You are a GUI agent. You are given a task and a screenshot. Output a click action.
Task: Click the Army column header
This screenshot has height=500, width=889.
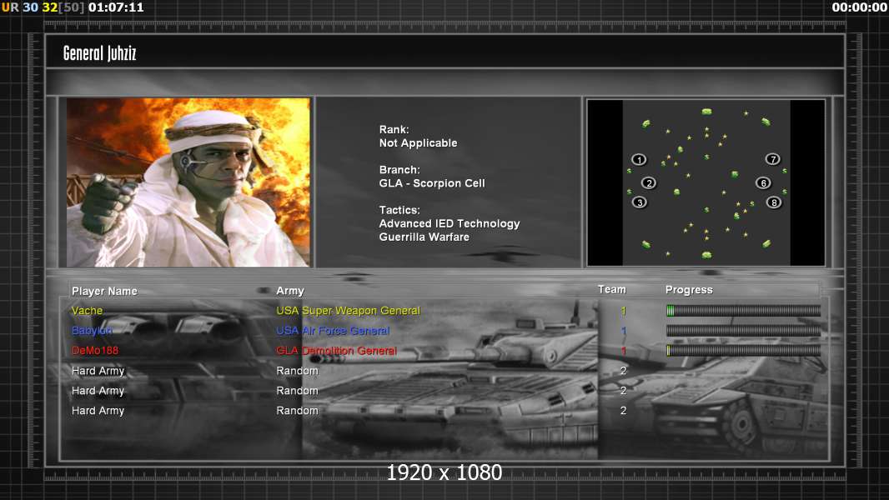point(290,291)
